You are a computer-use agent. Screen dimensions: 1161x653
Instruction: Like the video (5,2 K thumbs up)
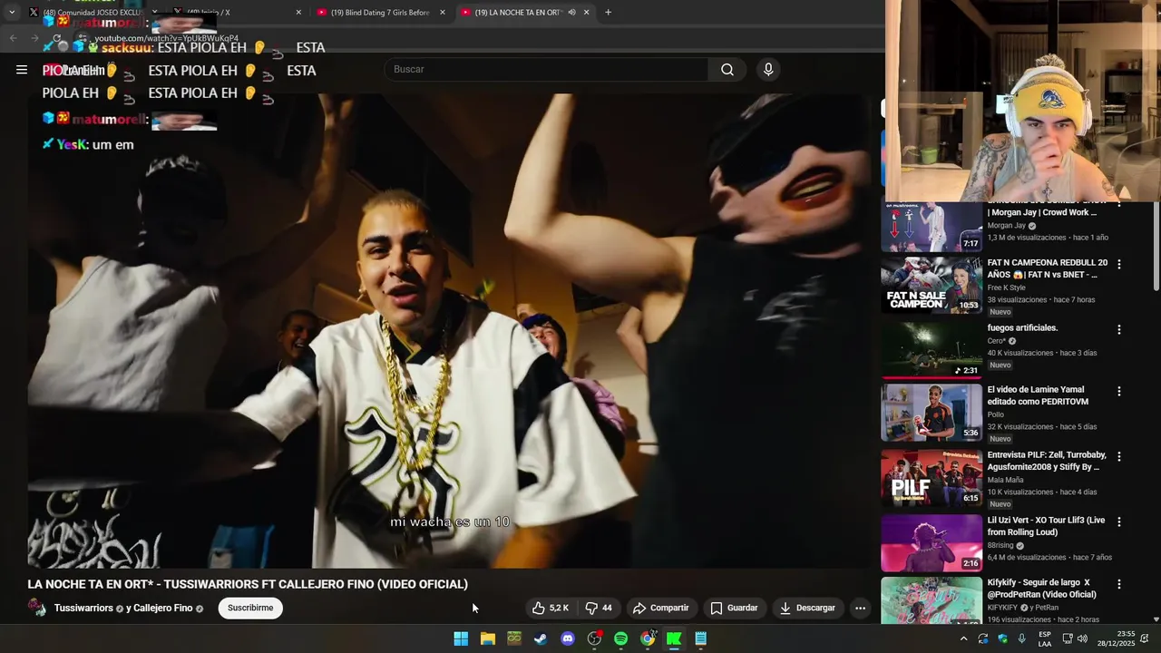[551, 608]
